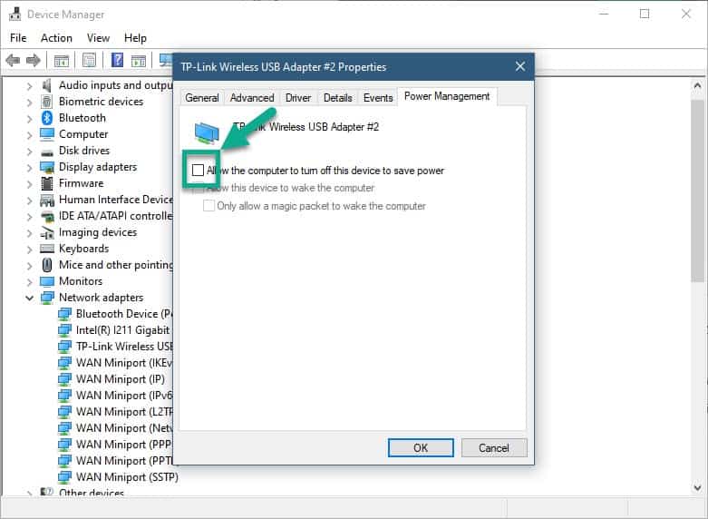Screen dimensions: 708x519
Task: Click the Firmware chip icon
Action: tap(47, 183)
